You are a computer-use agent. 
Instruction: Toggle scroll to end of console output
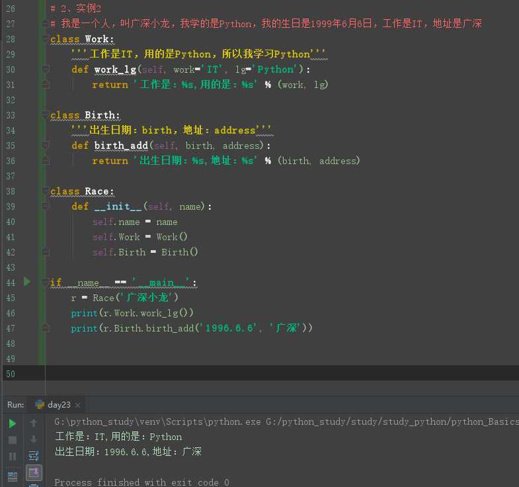pos(34,472)
